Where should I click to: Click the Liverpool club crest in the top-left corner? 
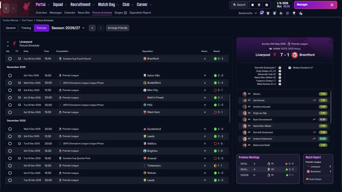26,8
